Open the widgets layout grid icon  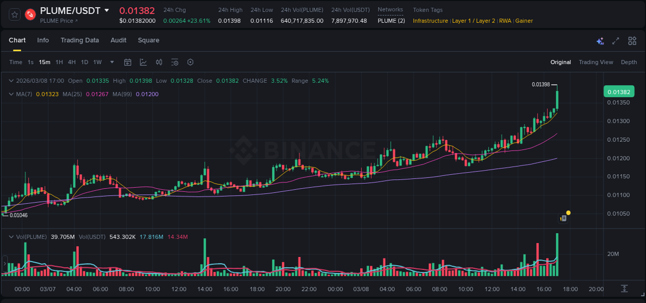pyautogui.click(x=632, y=40)
